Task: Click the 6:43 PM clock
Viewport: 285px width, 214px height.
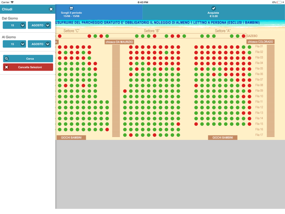Action: (x=142, y=2)
